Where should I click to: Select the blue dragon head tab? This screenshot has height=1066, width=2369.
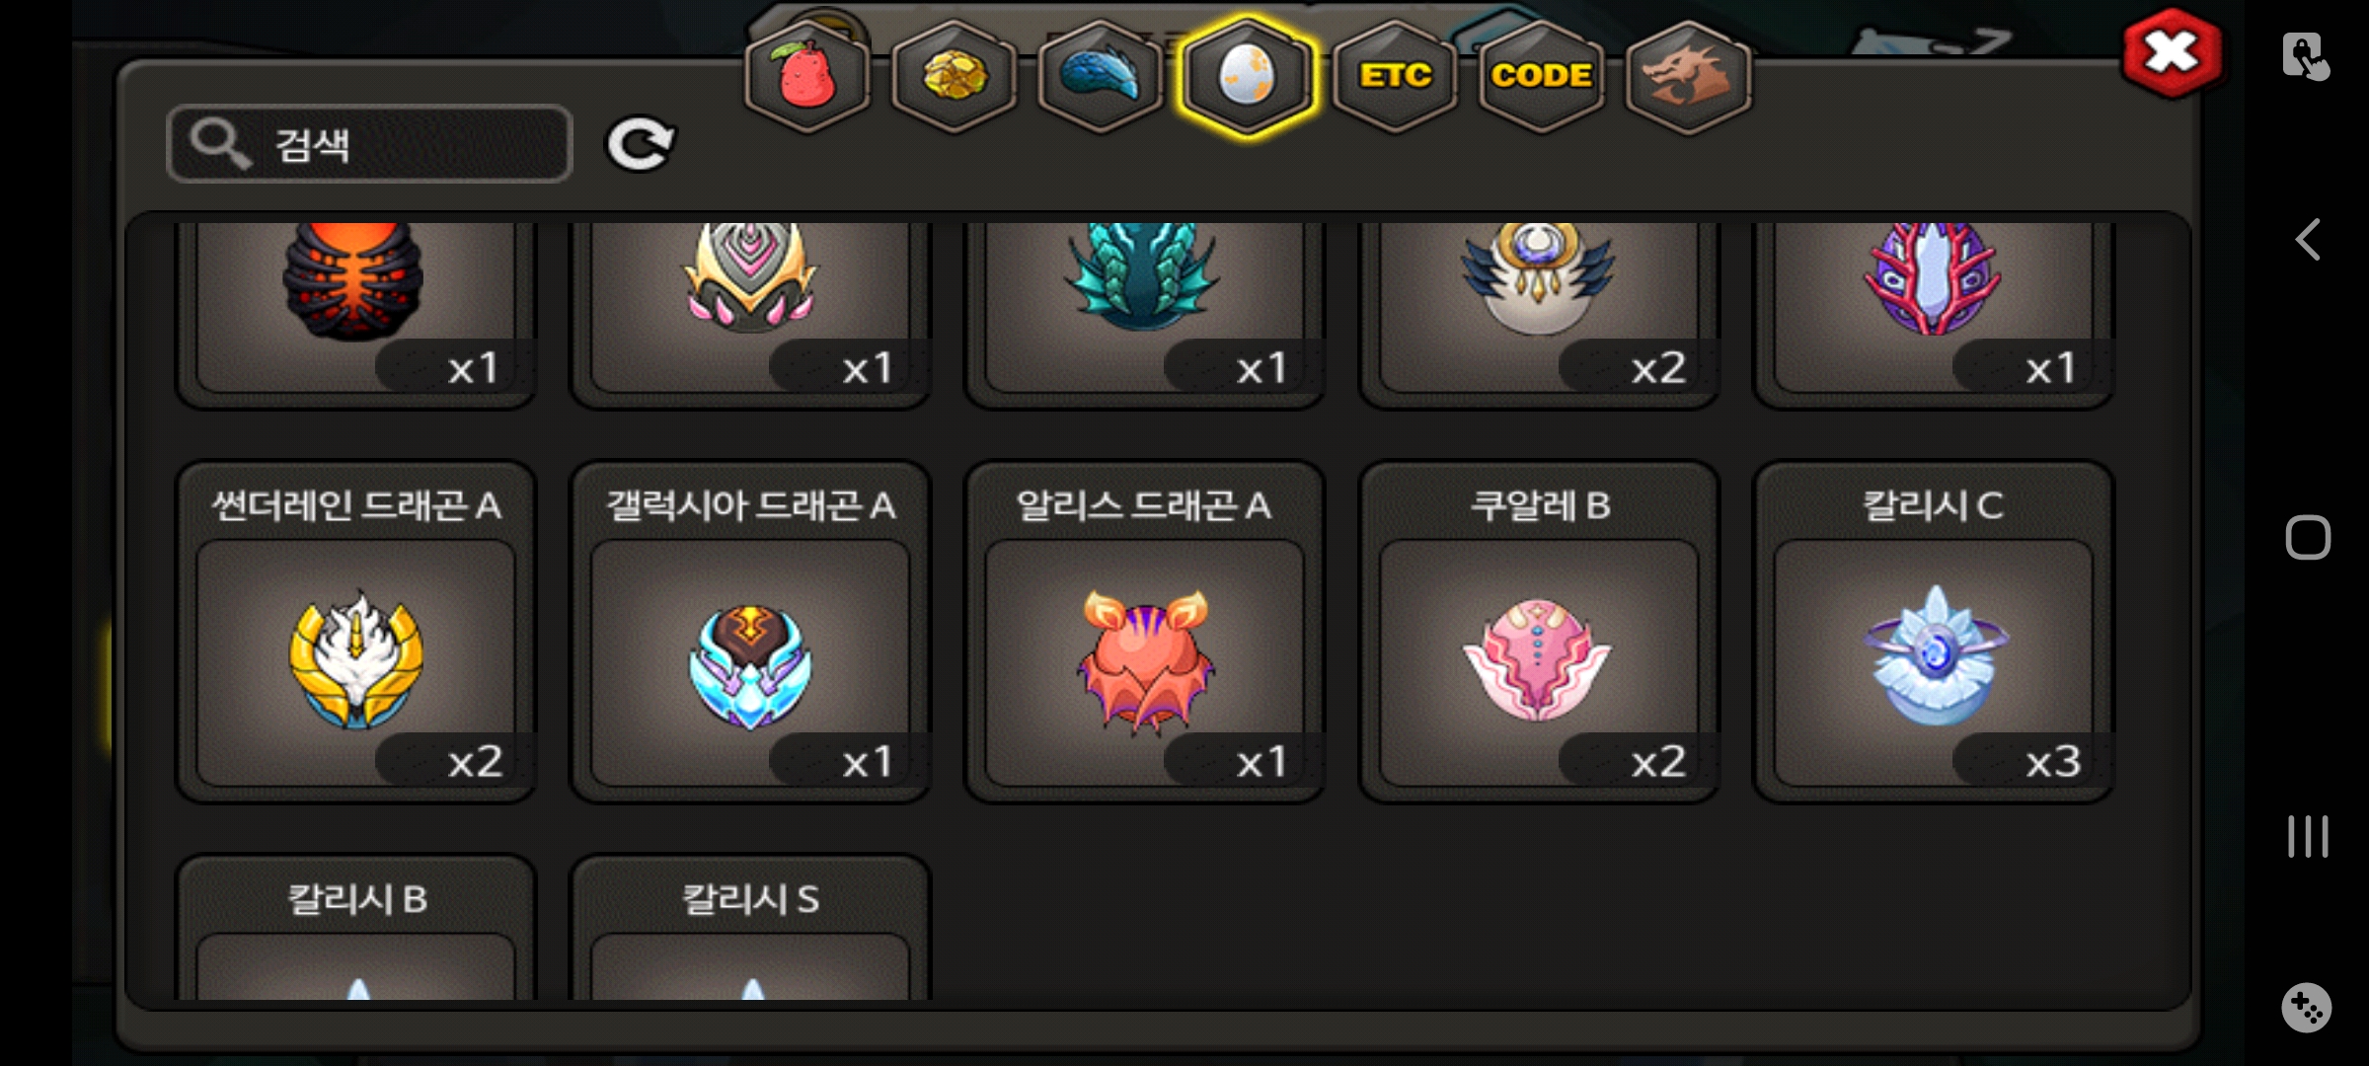[1100, 76]
